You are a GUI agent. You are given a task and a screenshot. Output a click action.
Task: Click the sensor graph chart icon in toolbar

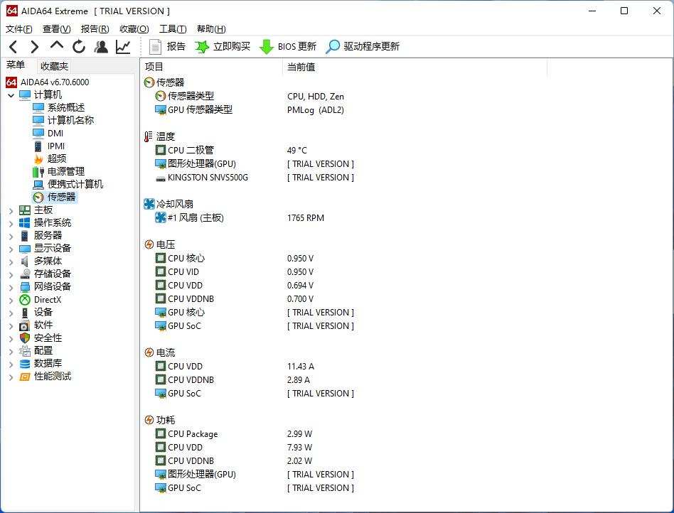[122, 46]
